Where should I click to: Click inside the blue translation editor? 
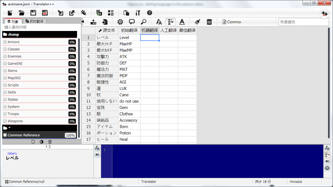click(217, 161)
